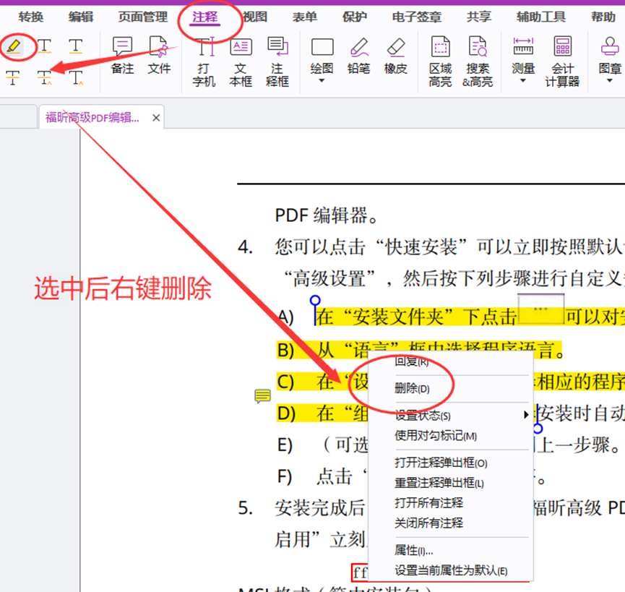Expand the 测量 dropdown arrow
625x592 pixels.
[523, 81]
